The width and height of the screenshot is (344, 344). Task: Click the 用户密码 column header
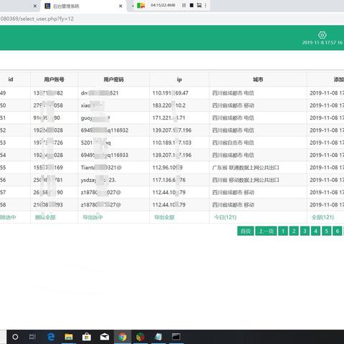tap(113, 80)
